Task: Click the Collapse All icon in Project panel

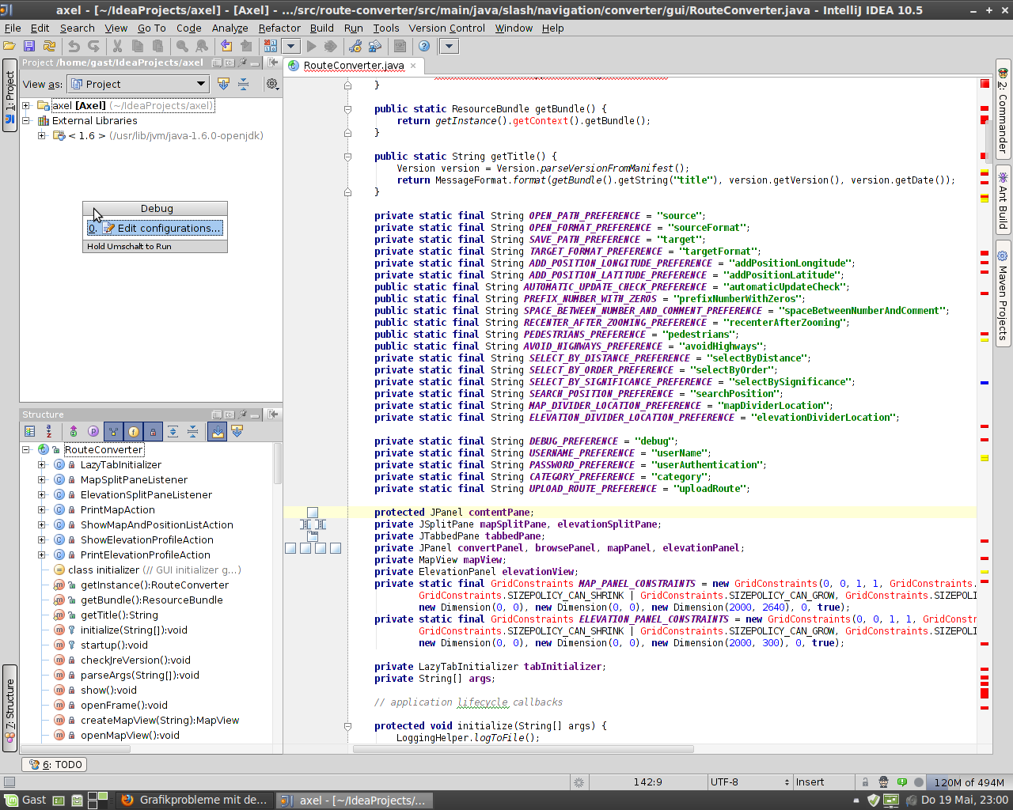Action: (243, 84)
